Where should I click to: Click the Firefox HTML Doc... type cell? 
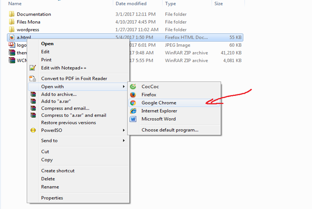[186, 37]
